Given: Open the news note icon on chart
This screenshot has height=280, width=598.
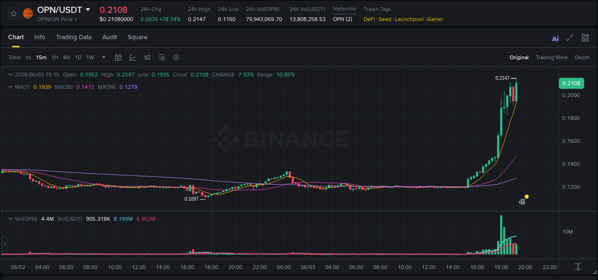Looking at the screenshot, I should [522, 202].
